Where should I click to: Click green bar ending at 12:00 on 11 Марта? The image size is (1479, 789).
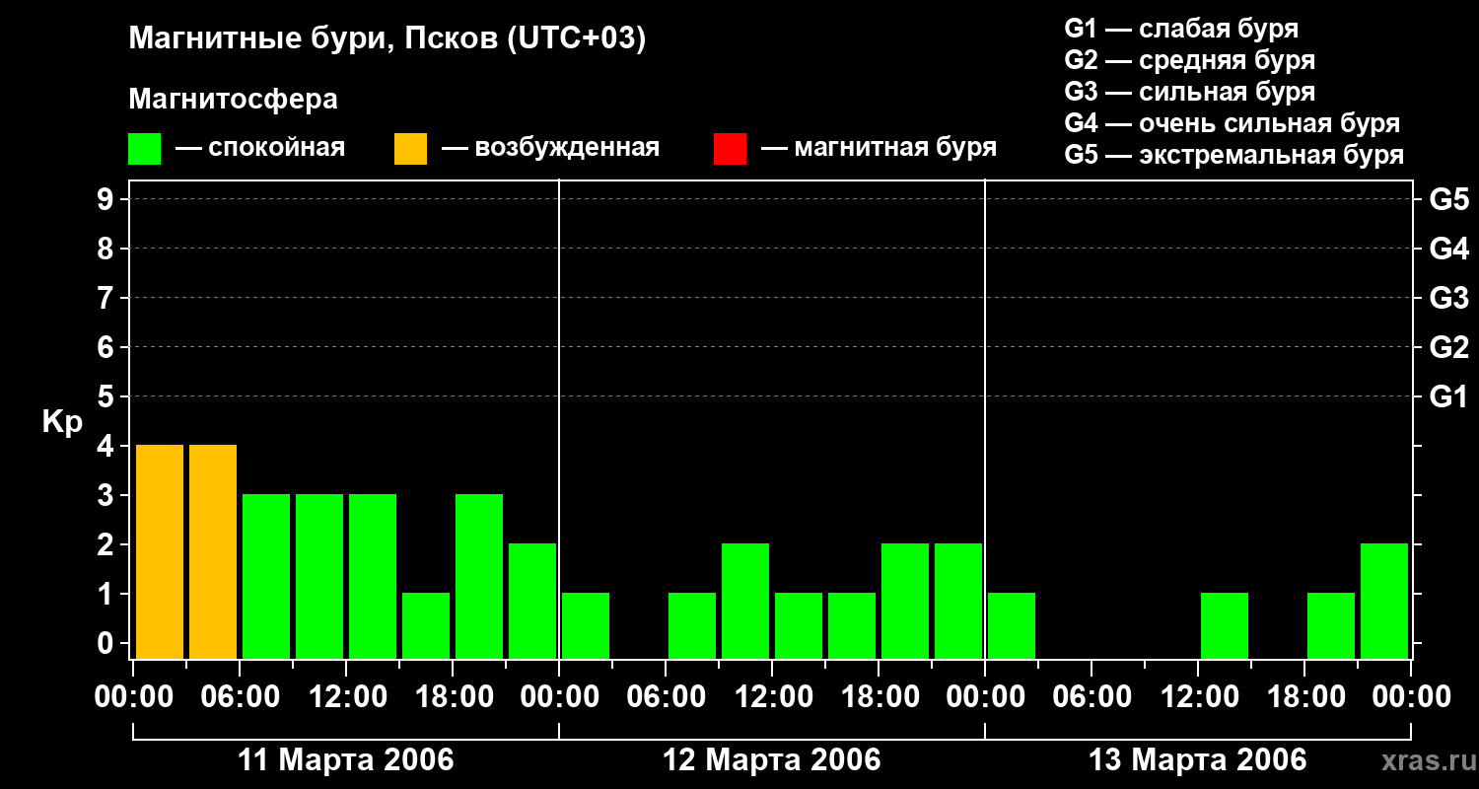point(319,576)
